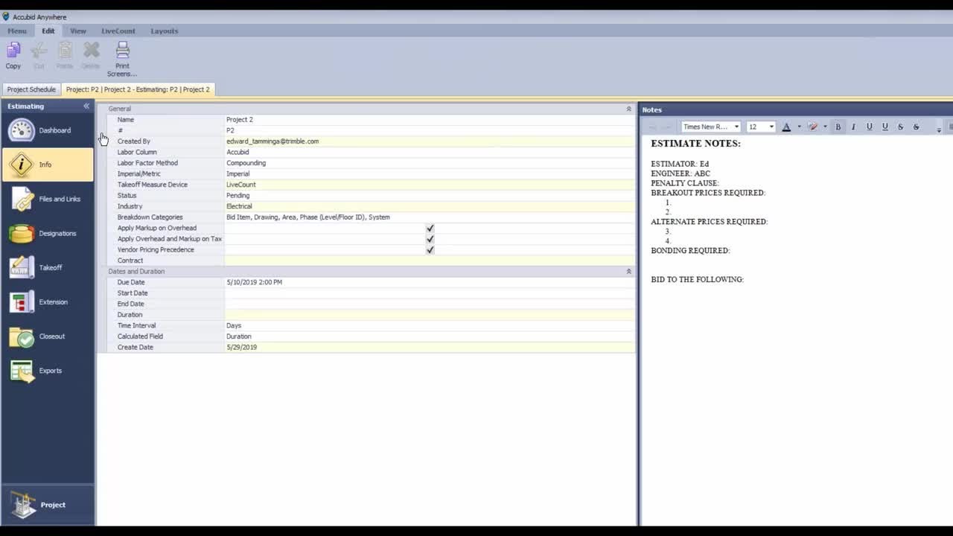
Task: Collapse the Dates and Duration section
Action: (628, 272)
